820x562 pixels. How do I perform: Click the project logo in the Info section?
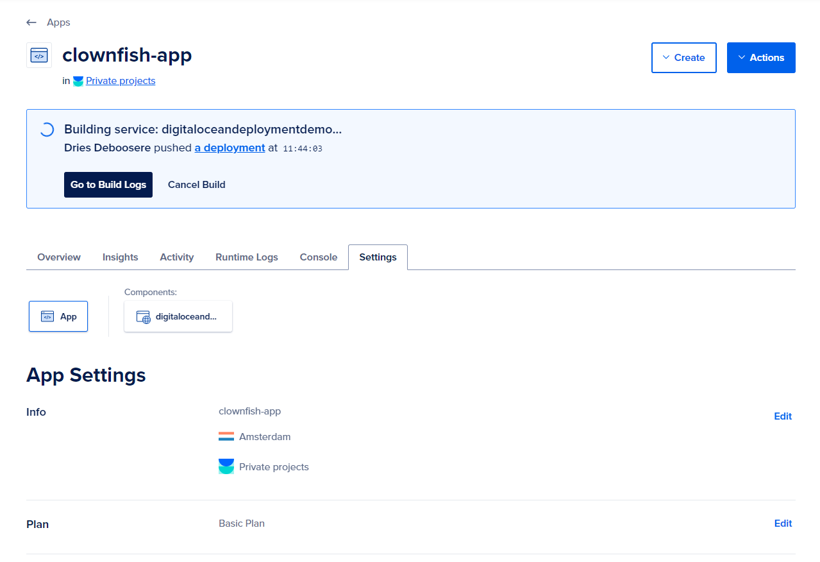click(x=226, y=466)
